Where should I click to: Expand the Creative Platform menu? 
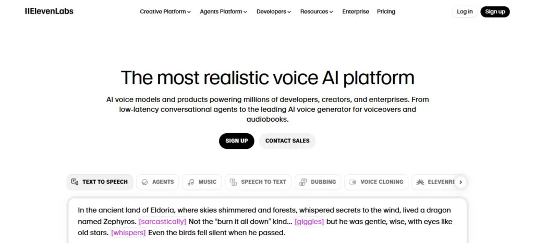point(165,11)
